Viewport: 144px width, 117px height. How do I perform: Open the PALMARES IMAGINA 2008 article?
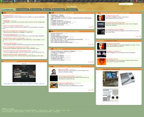pos(10,43)
